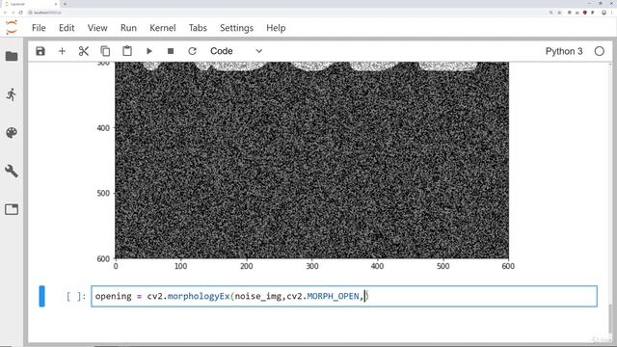
Task: Cut the selected cell with the scissors icon
Action: pos(84,51)
